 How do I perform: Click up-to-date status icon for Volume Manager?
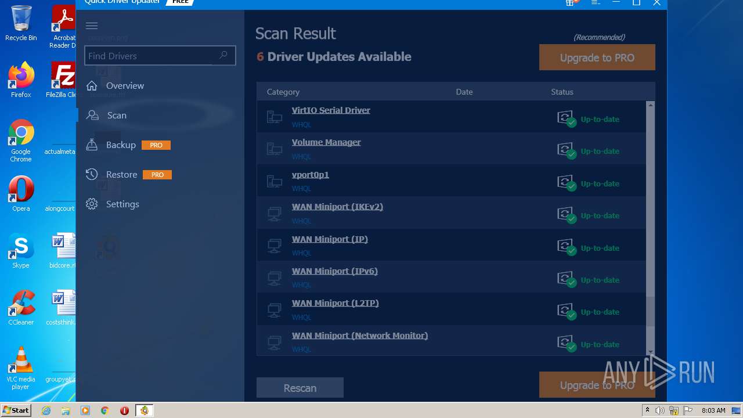coord(567,151)
